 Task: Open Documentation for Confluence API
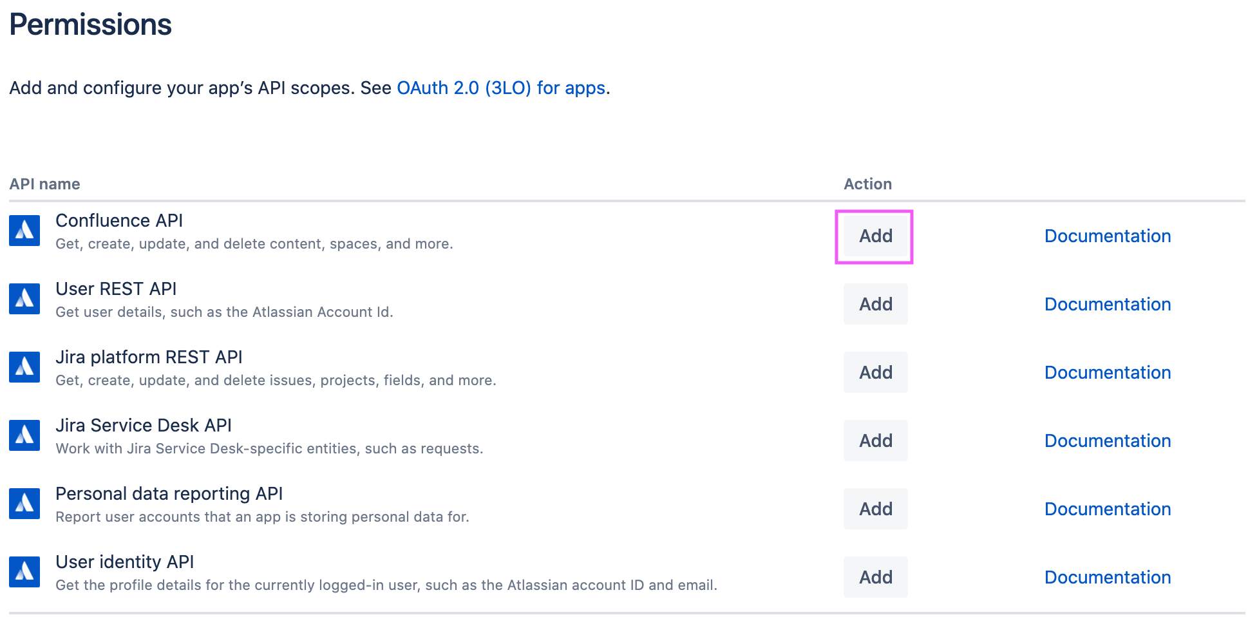(1107, 236)
